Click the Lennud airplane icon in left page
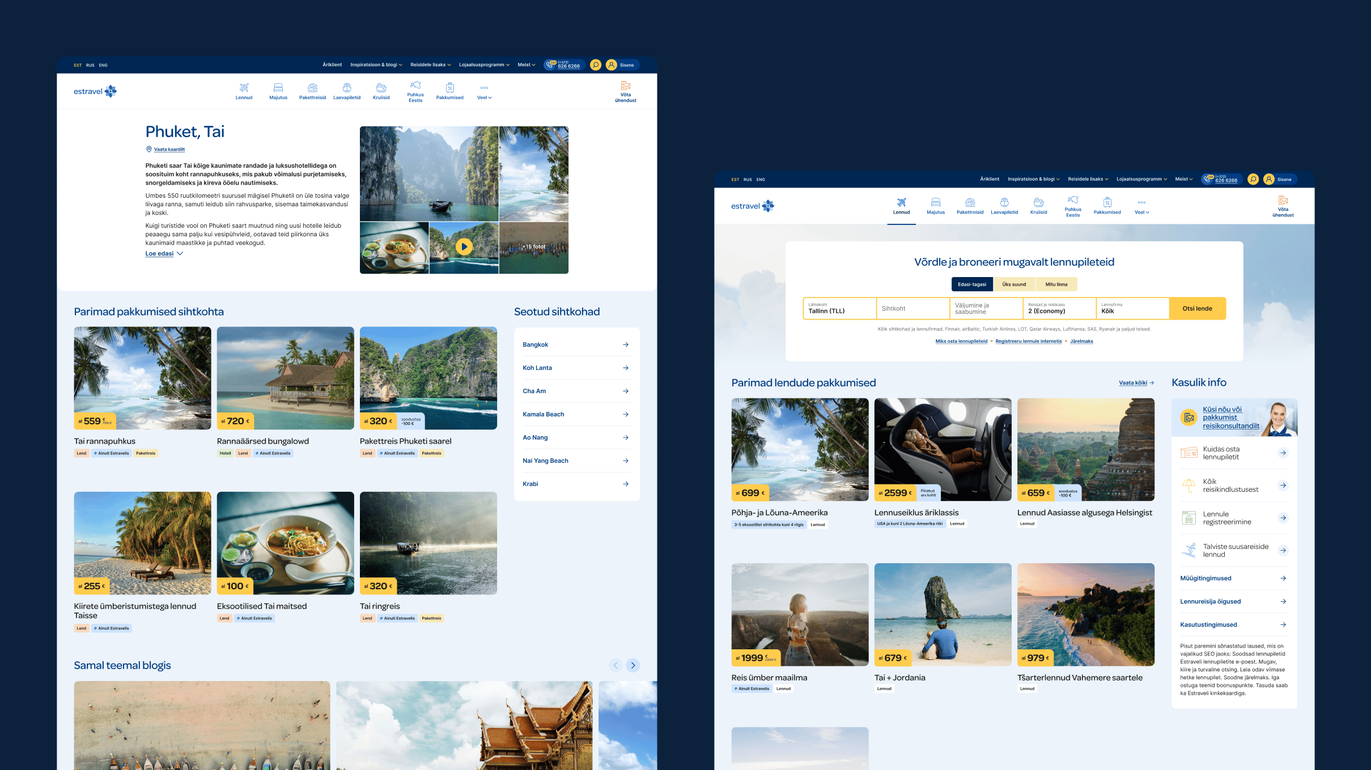This screenshot has width=1371, height=770. pos(244,88)
